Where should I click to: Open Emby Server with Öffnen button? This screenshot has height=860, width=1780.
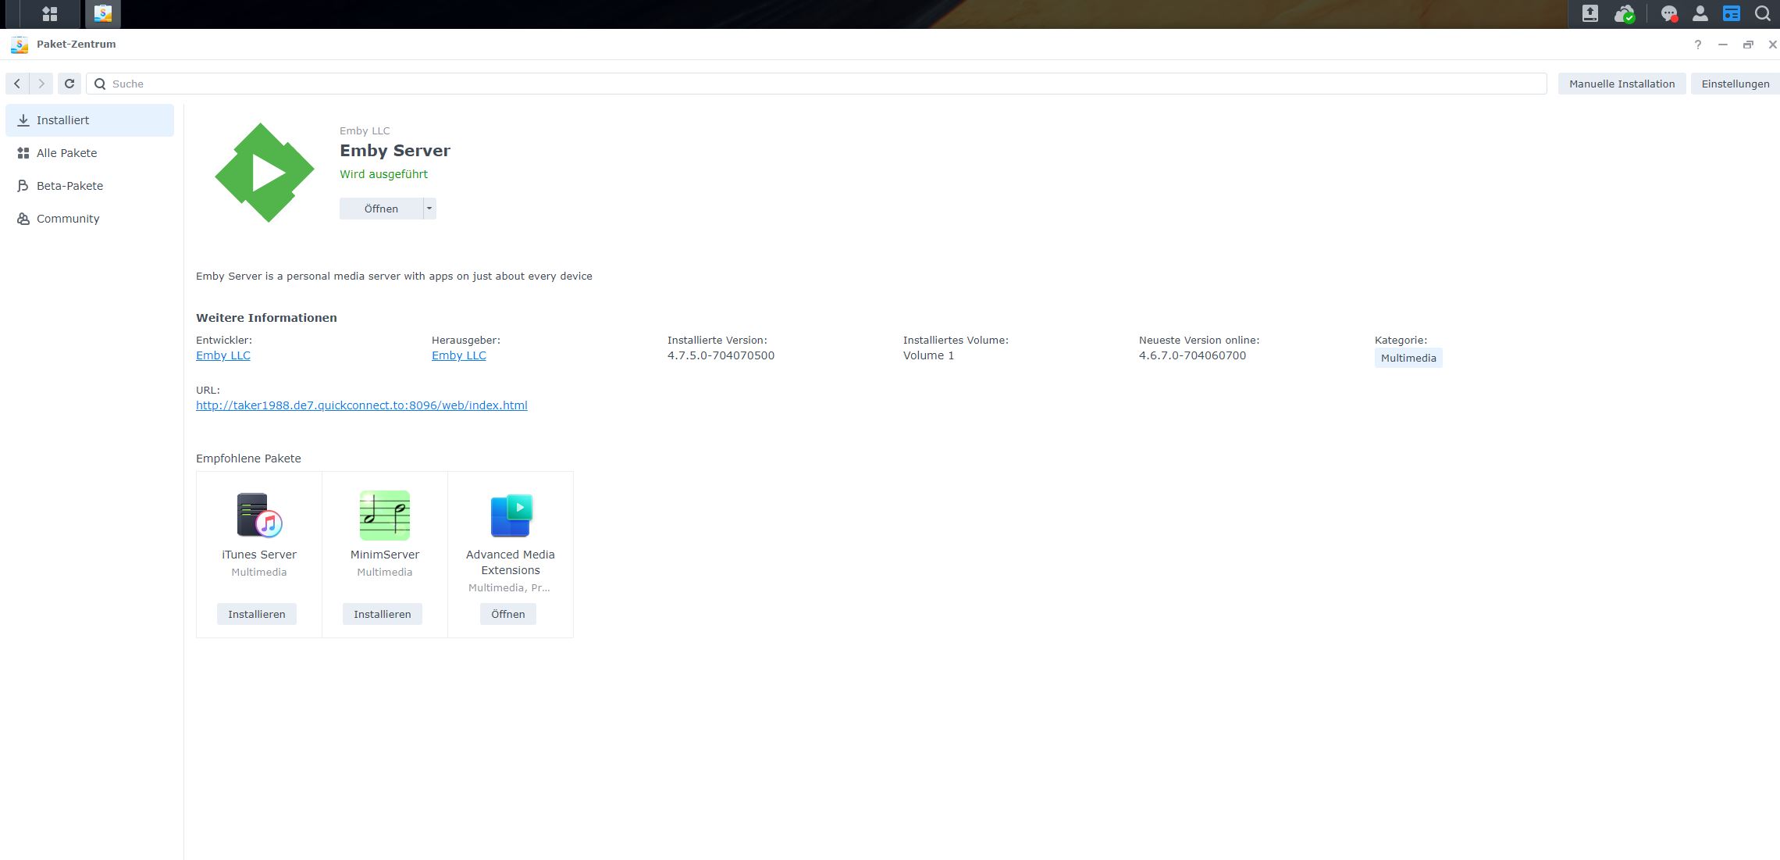point(381,209)
